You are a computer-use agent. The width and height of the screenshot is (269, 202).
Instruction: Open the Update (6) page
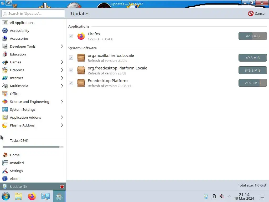click(x=33, y=186)
